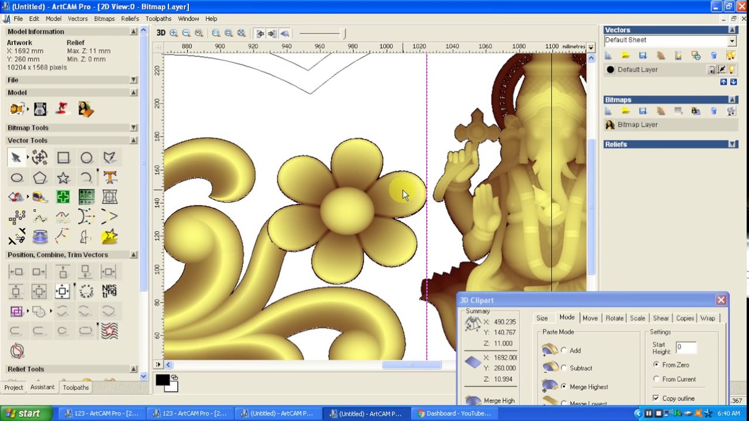Screen dimensions: 749x421
Task: Select the Create Polyline tool
Action: [109, 157]
